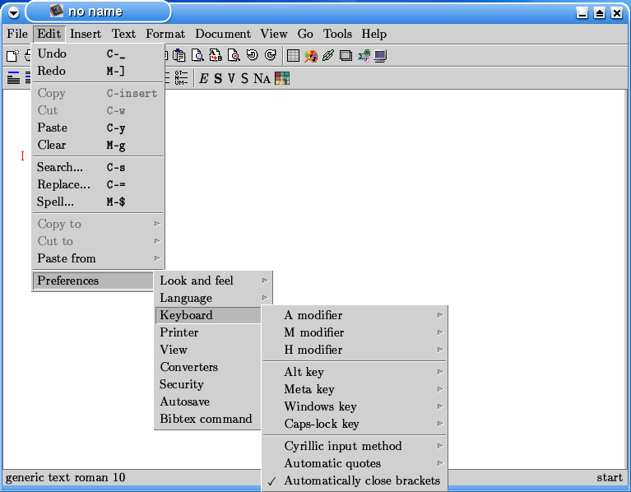Click the replace A-to-B icon
Image resolution: width=631 pixels, height=492 pixels.
tap(216, 55)
